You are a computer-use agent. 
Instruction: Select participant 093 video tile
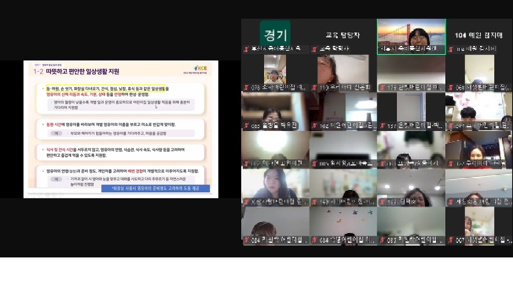(x=411, y=223)
